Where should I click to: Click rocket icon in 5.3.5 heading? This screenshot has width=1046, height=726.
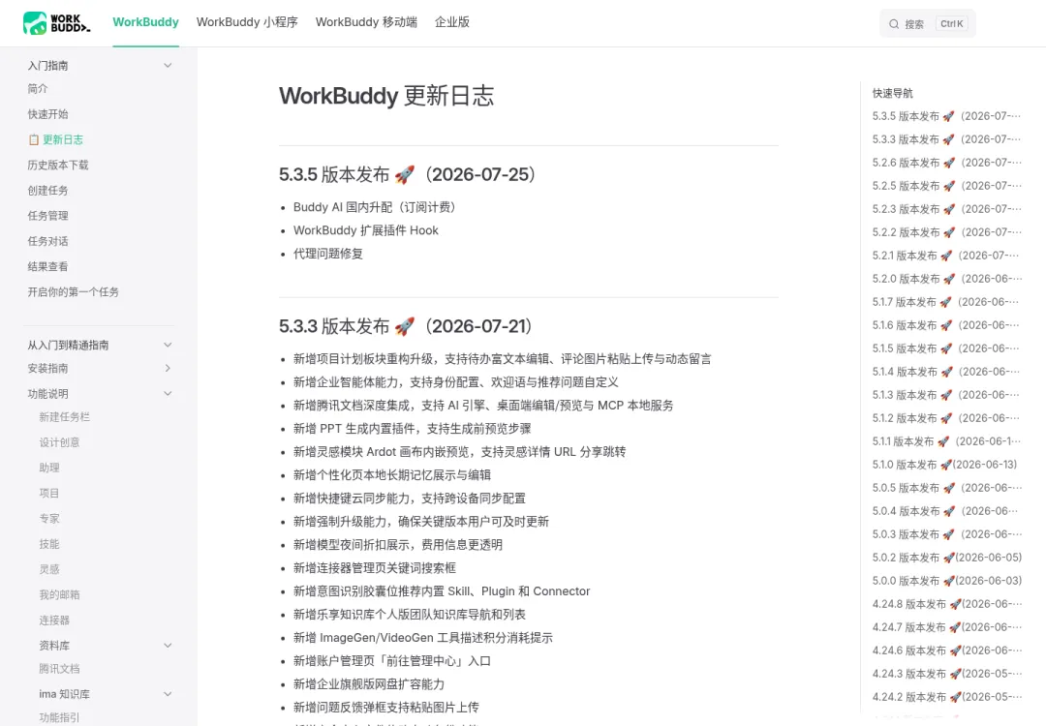pyautogui.click(x=404, y=174)
